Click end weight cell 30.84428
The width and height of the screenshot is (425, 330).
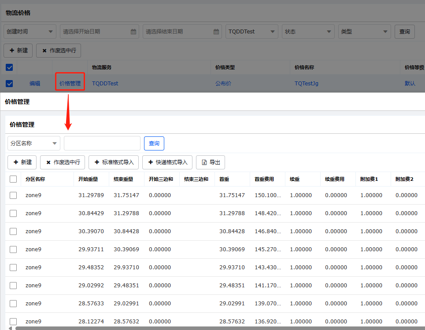click(126, 231)
